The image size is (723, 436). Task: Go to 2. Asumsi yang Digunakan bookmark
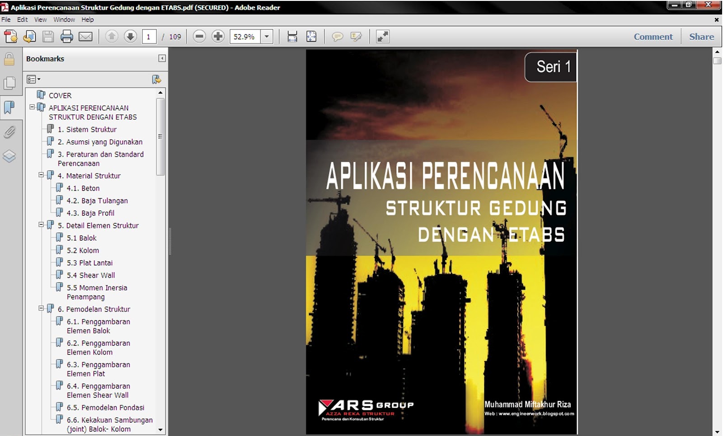click(x=100, y=142)
